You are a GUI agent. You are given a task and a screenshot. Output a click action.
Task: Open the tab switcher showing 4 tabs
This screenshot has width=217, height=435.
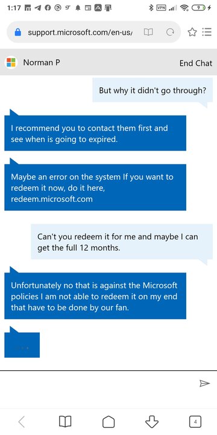coord(195,422)
